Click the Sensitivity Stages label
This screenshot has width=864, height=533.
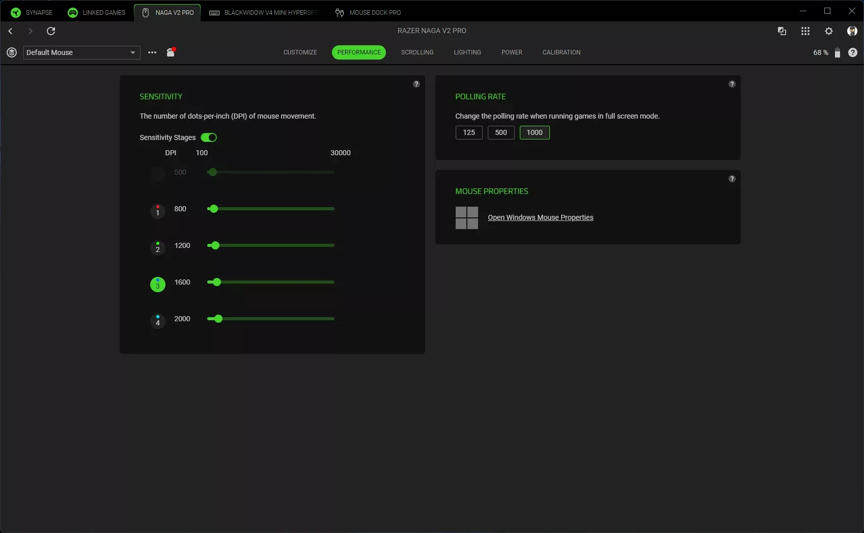(x=168, y=137)
